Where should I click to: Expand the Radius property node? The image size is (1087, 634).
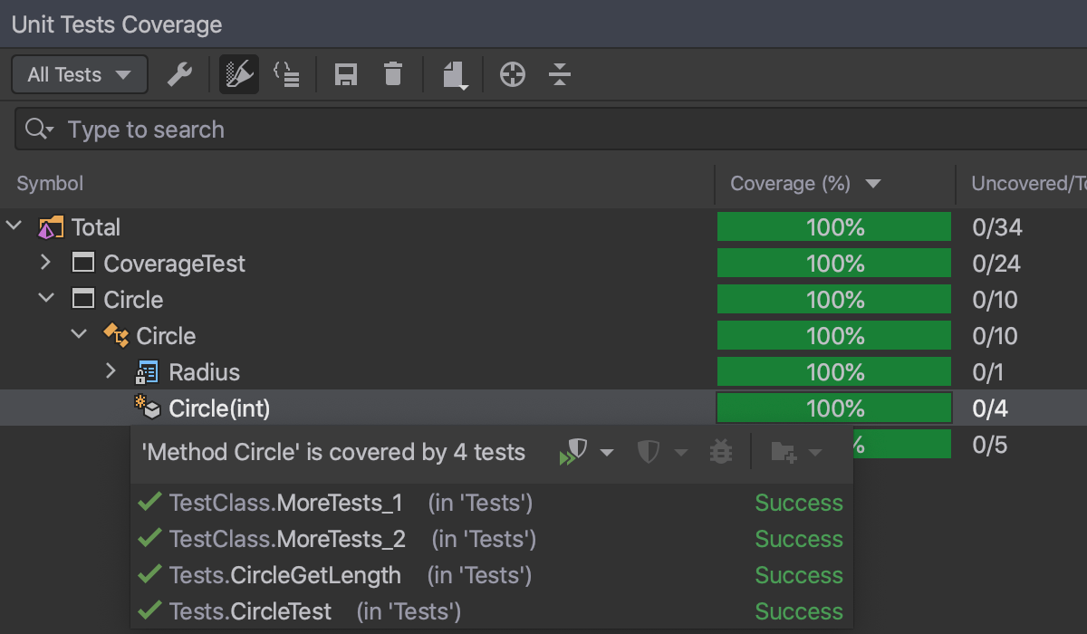pyautogui.click(x=111, y=371)
